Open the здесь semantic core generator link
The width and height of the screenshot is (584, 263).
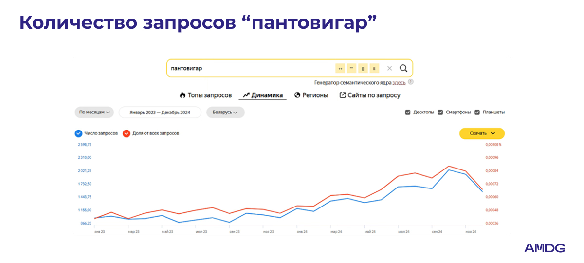399,83
